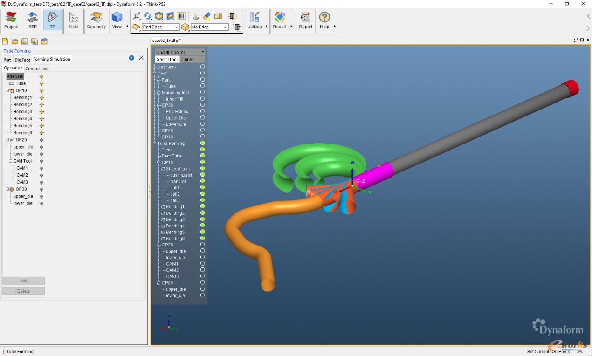Screen dimensions: 592x356
Task: Click the new file icon
Action: pos(5,41)
